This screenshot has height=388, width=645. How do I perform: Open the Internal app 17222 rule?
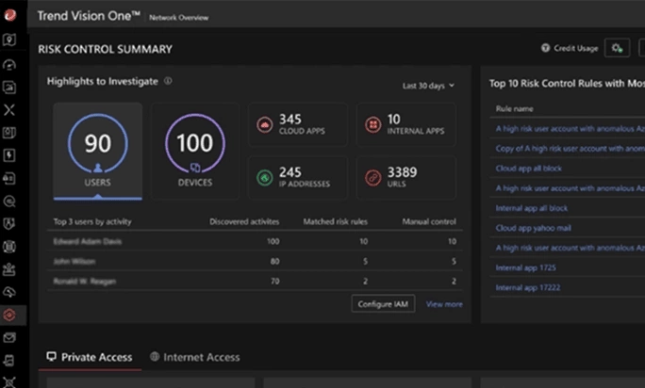tap(528, 288)
